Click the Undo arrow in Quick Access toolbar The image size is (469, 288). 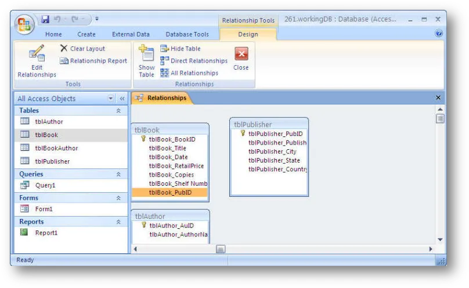[57, 19]
